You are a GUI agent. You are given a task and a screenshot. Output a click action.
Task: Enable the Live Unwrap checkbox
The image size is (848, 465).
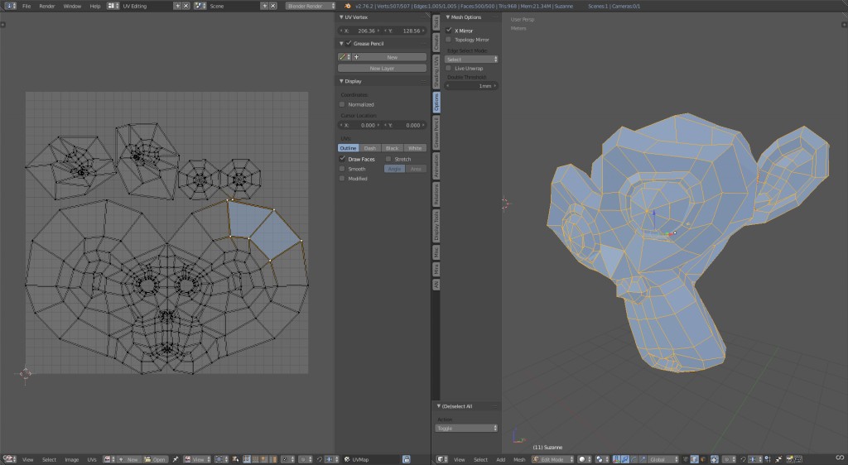tap(449, 68)
